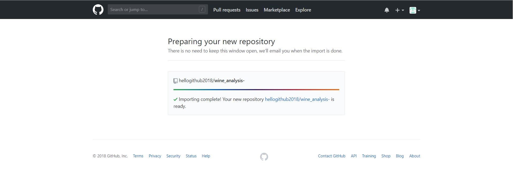
Task: Open the hellogithub2018/wine_analysis- repository link
Action: (x=297, y=99)
